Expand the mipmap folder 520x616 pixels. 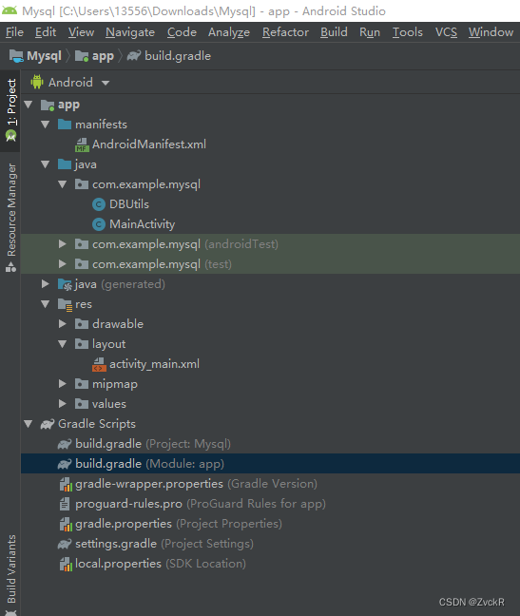click(63, 384)
